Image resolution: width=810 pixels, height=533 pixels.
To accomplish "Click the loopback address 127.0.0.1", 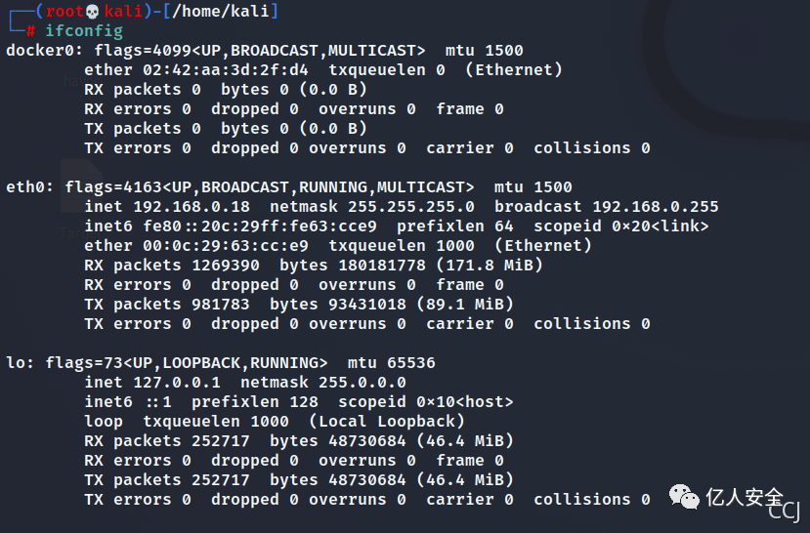I will pos(177,383).
